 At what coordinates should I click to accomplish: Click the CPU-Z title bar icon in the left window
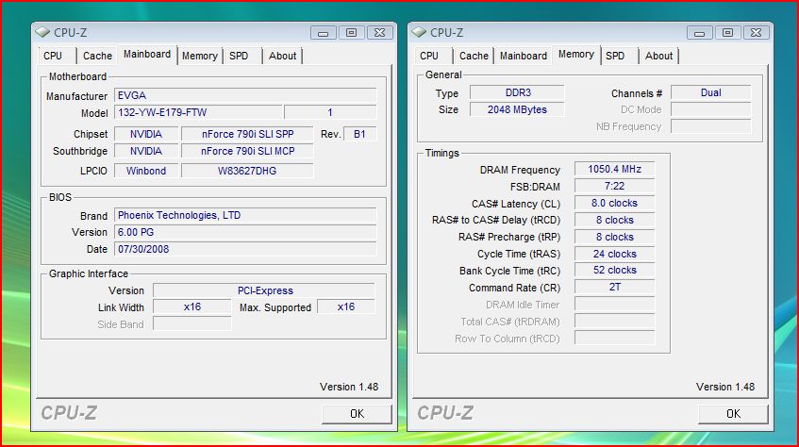[x=42, y=32]
